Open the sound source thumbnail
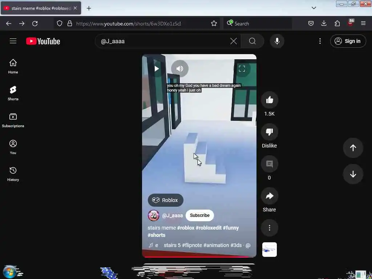Image resolution: width=372 pixels, height=279 pixels. coord(270,250)
